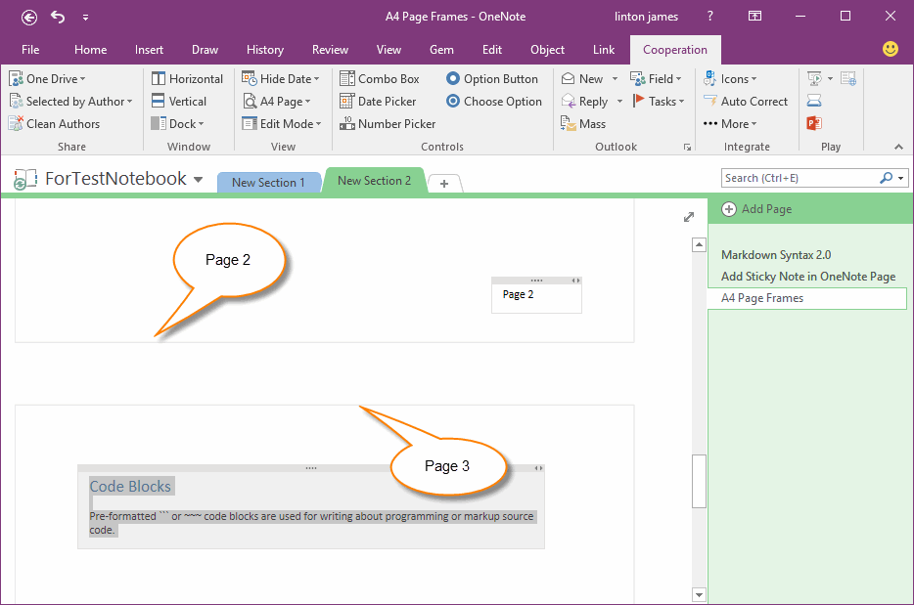Click the Mass mail button
Viewport: 914px width, 605px height.
click(x=583, y=123)
